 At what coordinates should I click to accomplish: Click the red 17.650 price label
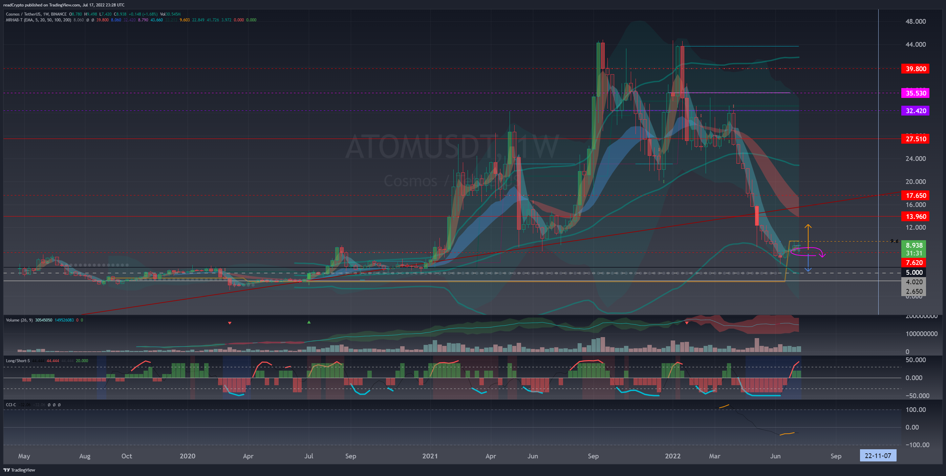[915, 195]
